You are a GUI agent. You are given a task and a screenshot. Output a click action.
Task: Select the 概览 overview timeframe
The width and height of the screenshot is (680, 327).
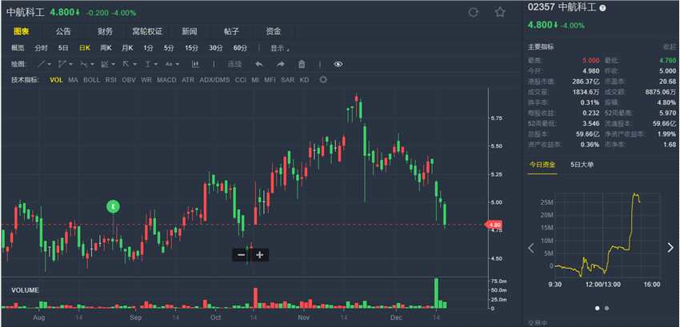coord(18,48)
